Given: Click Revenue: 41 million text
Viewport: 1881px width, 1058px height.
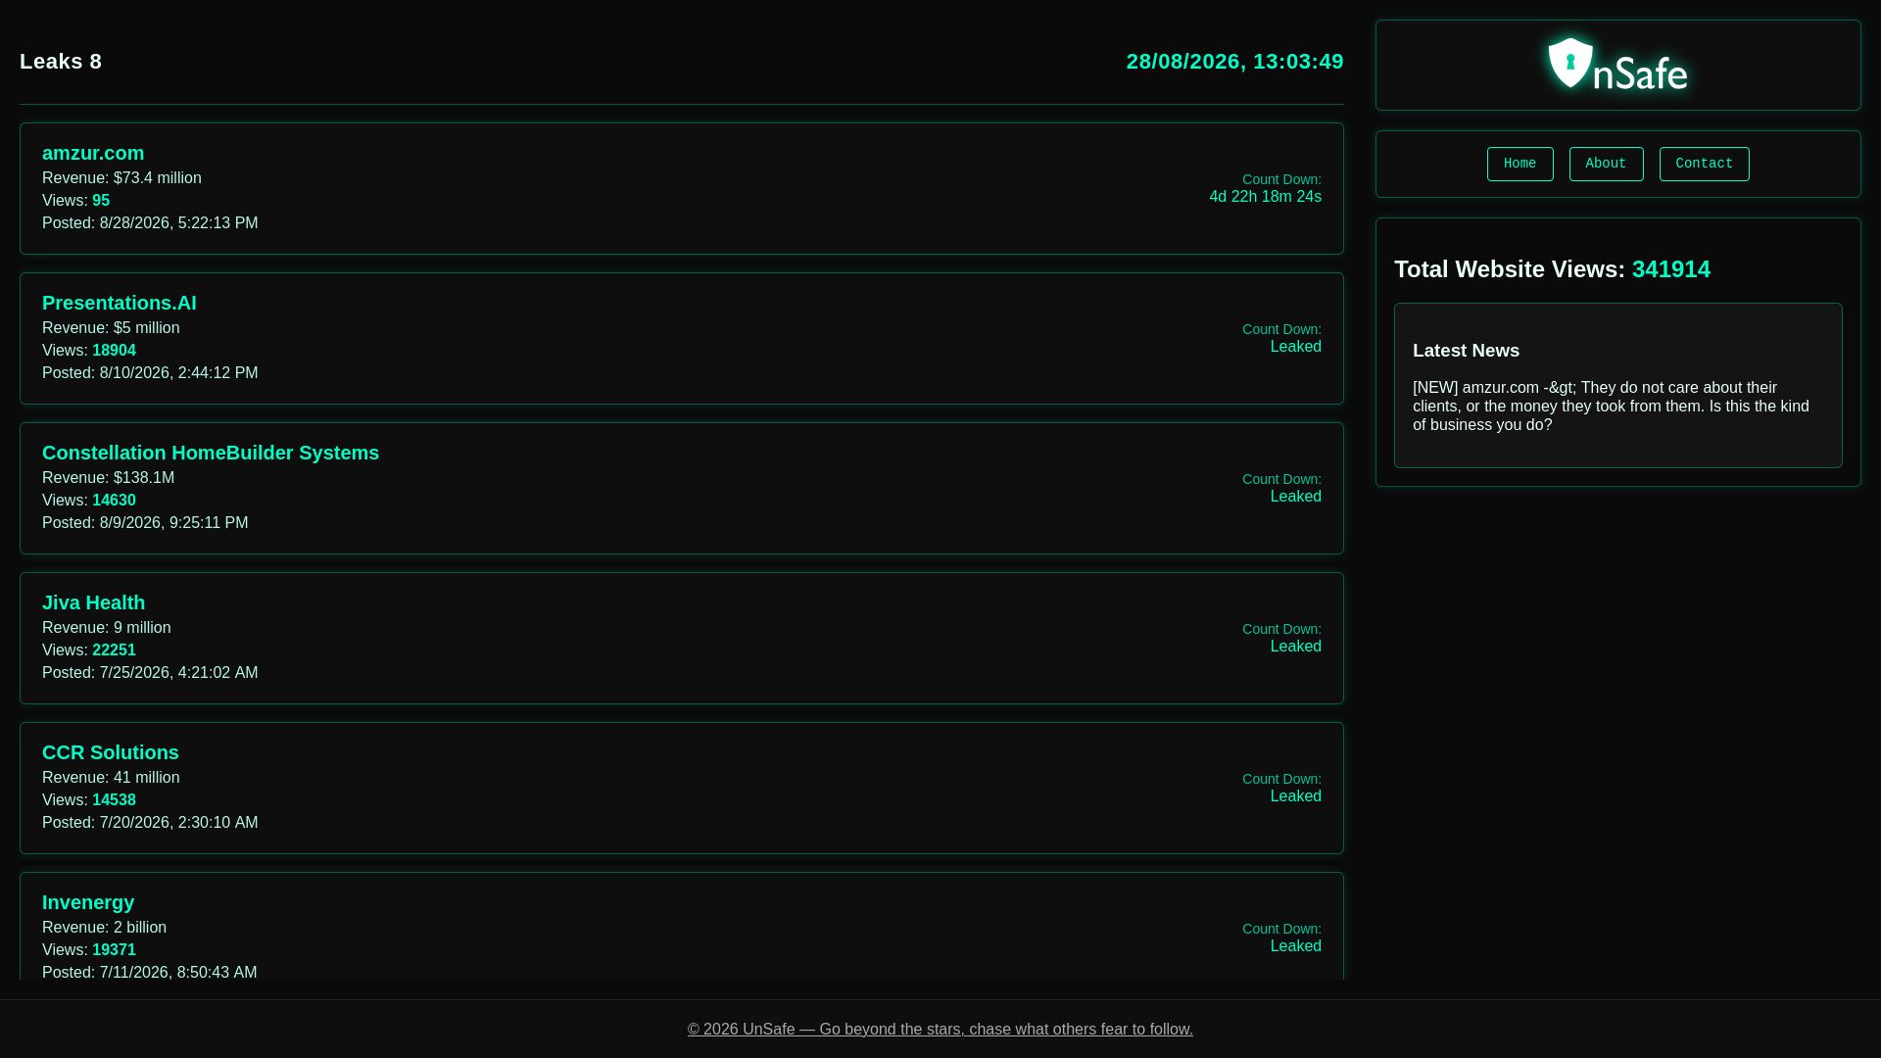Looking at the screenshot, I should click(111, 778).
